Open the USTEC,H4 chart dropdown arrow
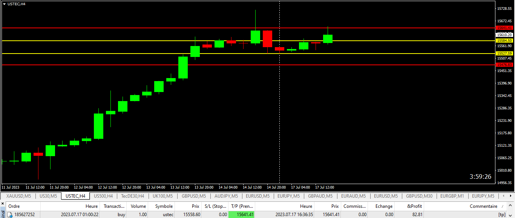 [x=4, y=4]
